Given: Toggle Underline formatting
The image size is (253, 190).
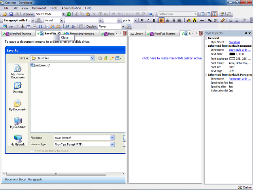Looking at the screenshot, I should (154, 20).
